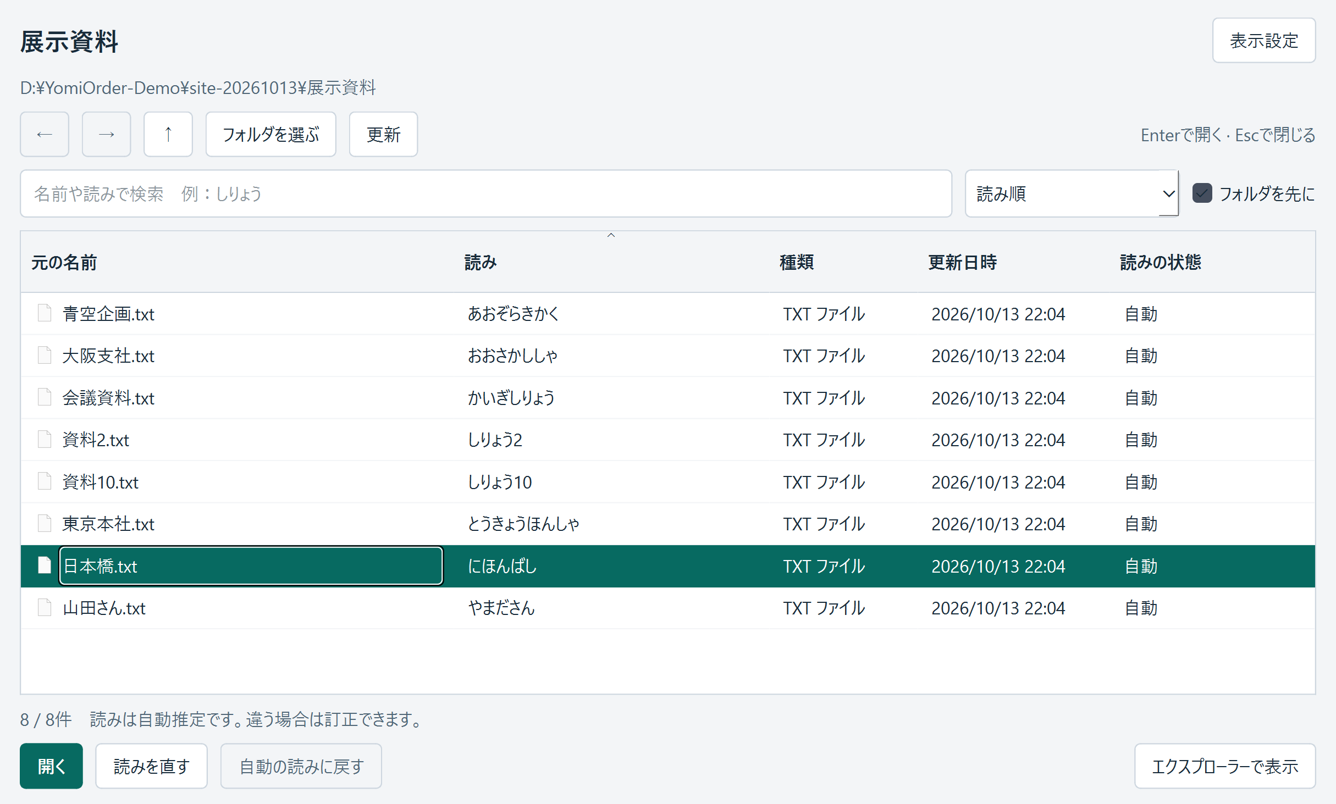Focus the 名前や読みで検索 search field
1336x804 pixels.
(486, 193)
